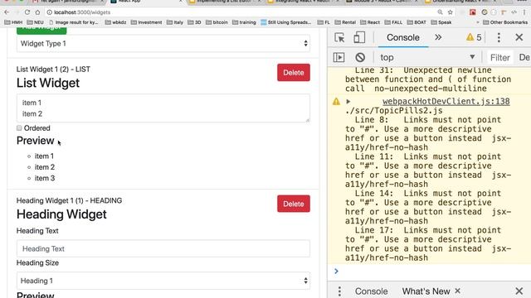Open the bitcoin bookmark folder

(217, 22)
